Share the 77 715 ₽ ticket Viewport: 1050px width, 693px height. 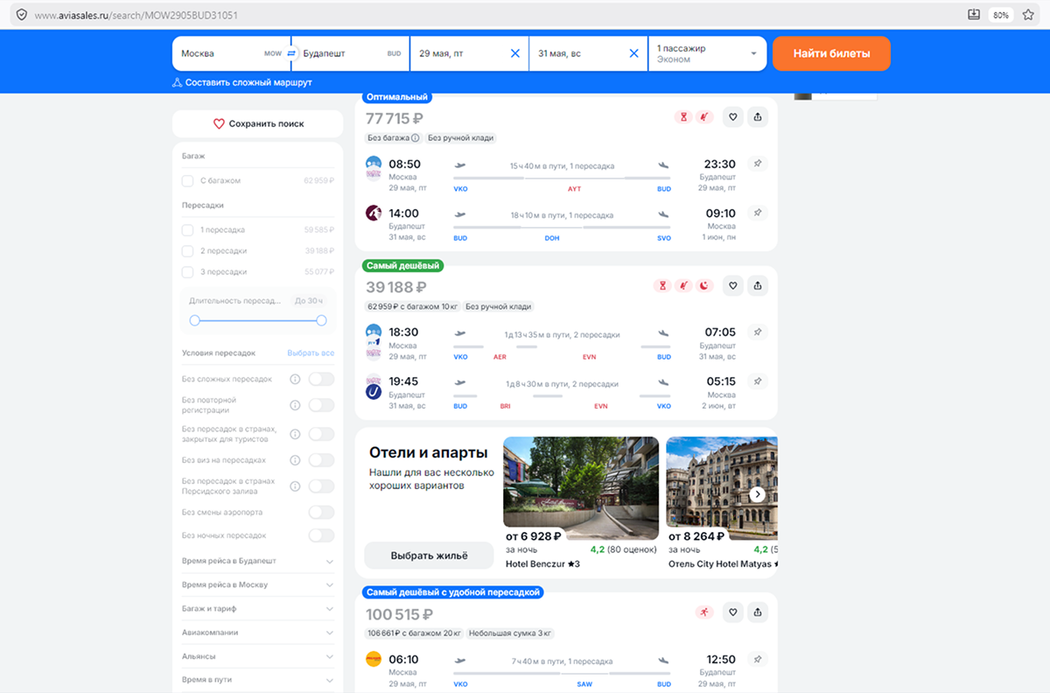[758, 117]
